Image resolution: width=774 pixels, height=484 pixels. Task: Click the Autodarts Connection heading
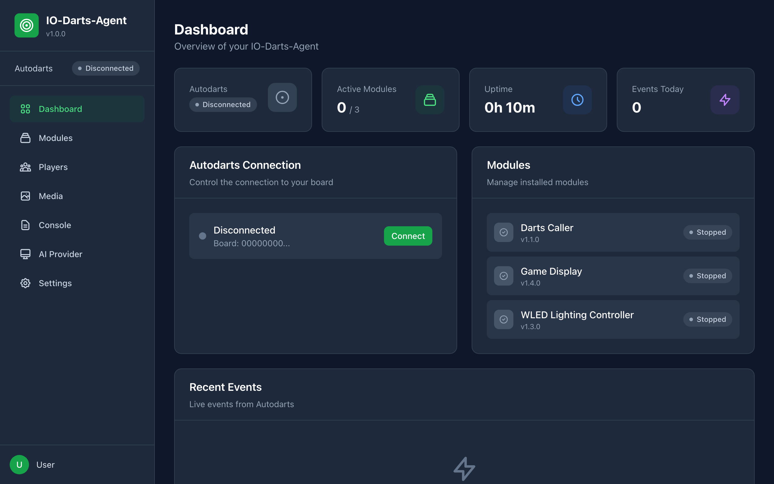click(245, 165)
